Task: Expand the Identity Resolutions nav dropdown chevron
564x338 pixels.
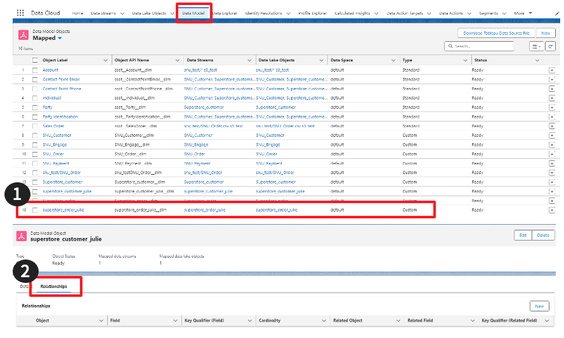Action: click(289, 13)
